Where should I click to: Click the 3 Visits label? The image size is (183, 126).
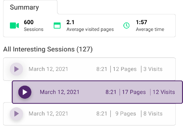[x=153, y=69]
